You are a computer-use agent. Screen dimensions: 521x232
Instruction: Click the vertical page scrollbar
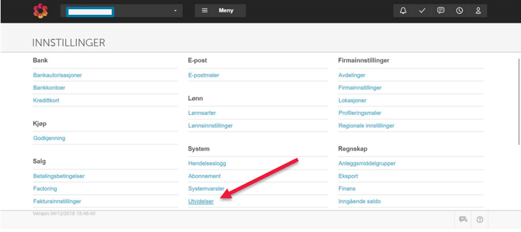519,101
